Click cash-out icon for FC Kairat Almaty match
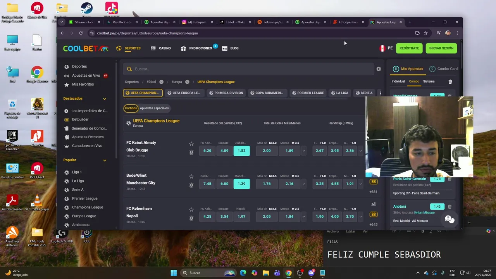This screenshot has width=496, height=279. point(191,152)
